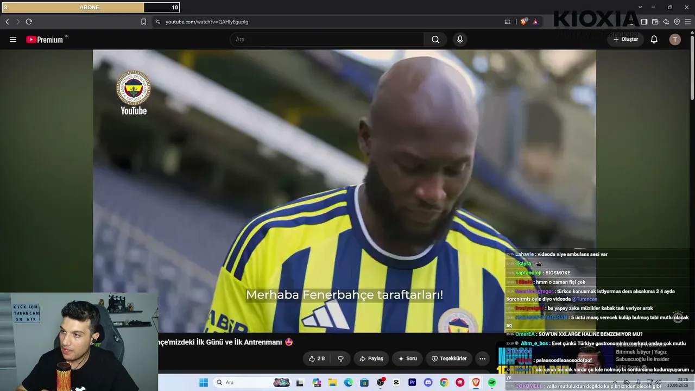The width and height of the screenshot is (695, 391).
Task: Click the YouTube search field "Ara"
Action: 327,39
